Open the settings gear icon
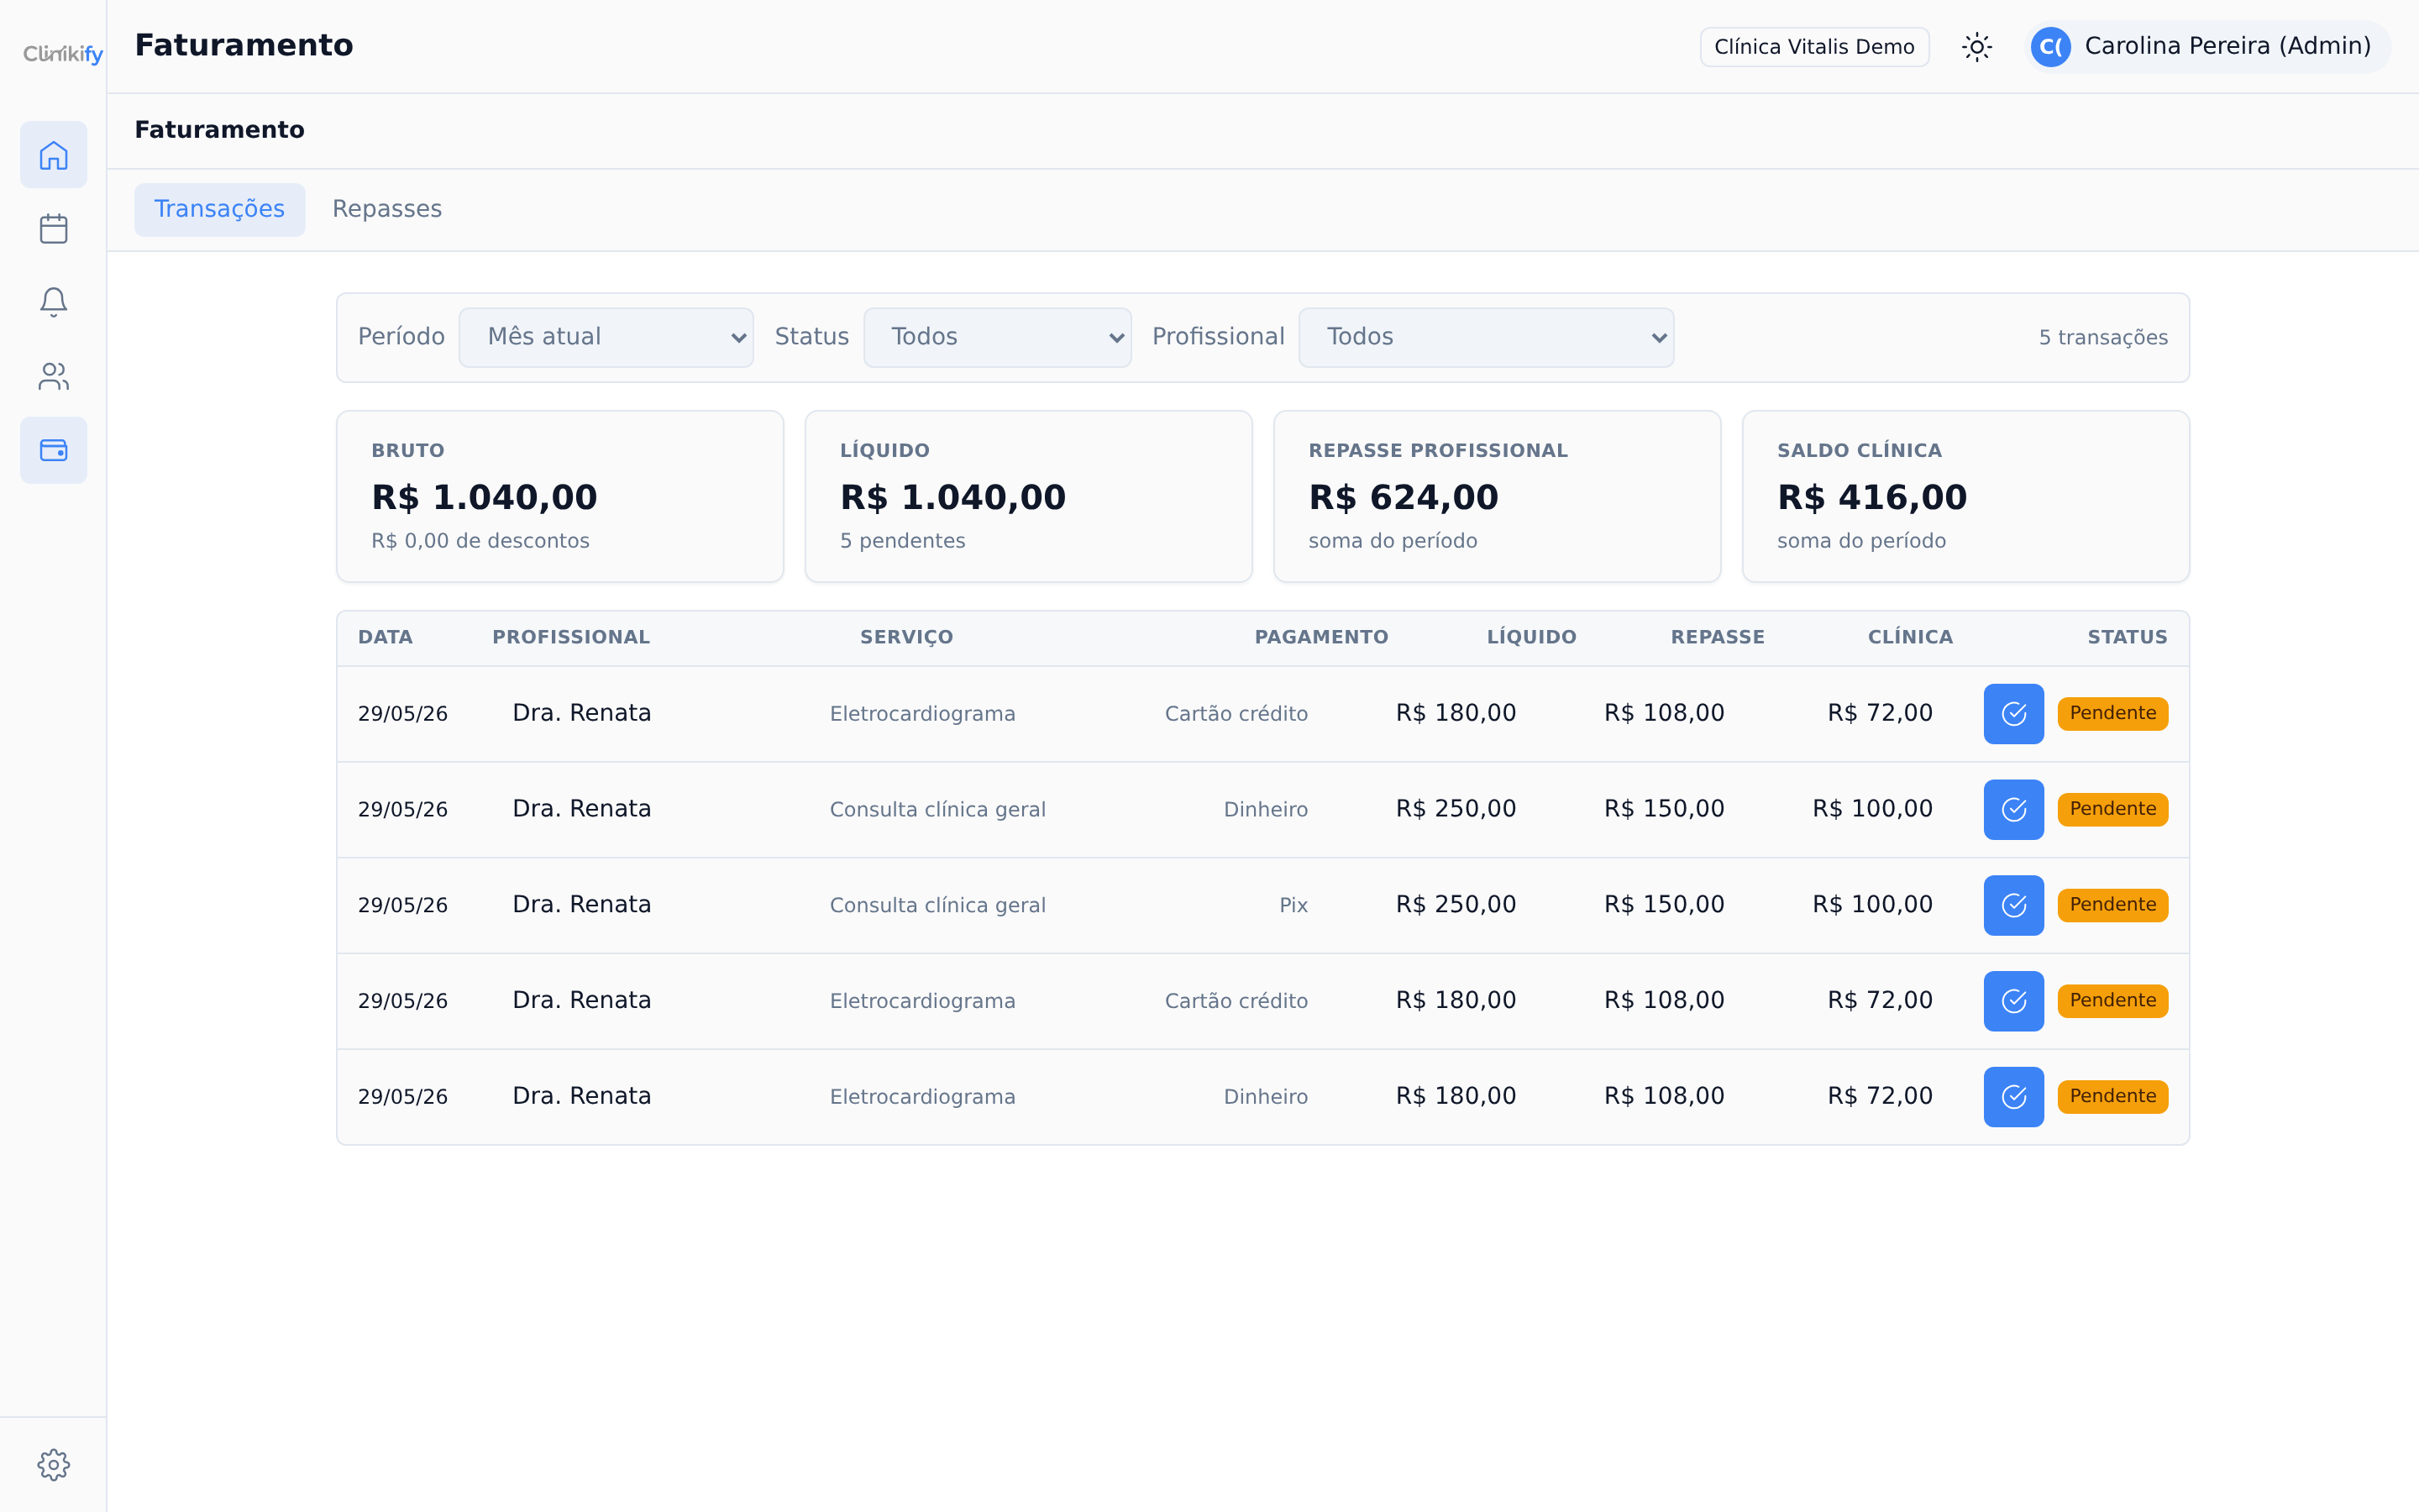The image size is (2419, 1512). coord(54,1465)
